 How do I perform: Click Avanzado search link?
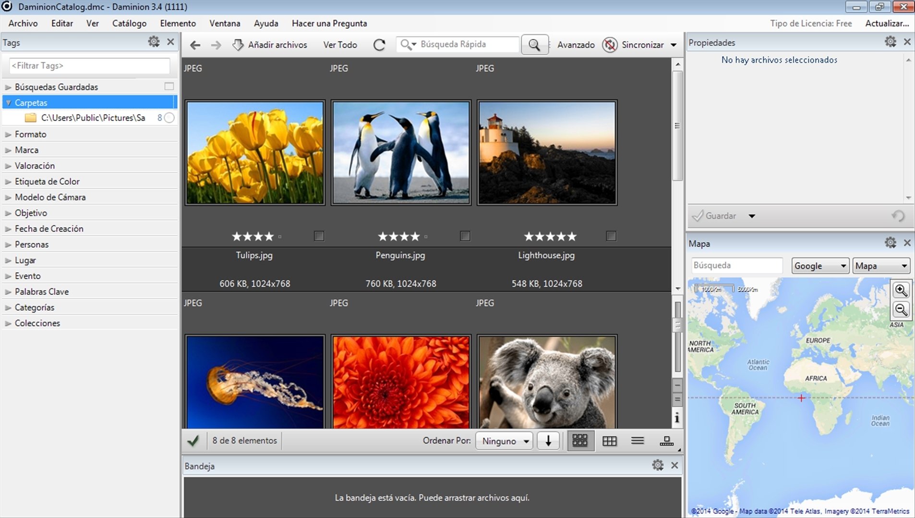tap(576, 45)
